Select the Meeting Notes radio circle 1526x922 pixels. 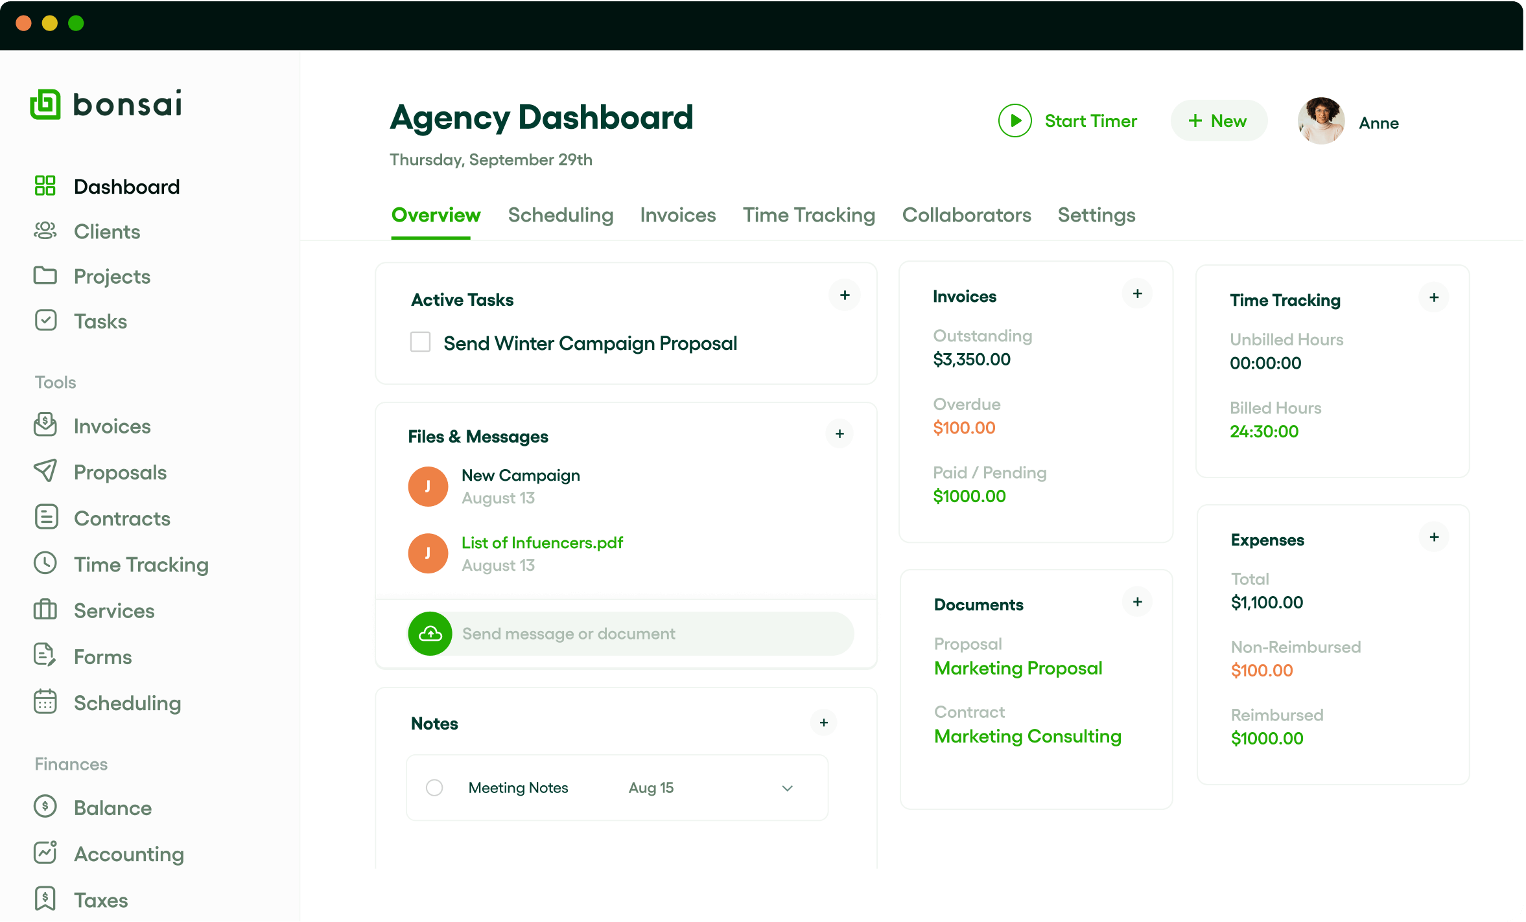(x=434, y=787)
